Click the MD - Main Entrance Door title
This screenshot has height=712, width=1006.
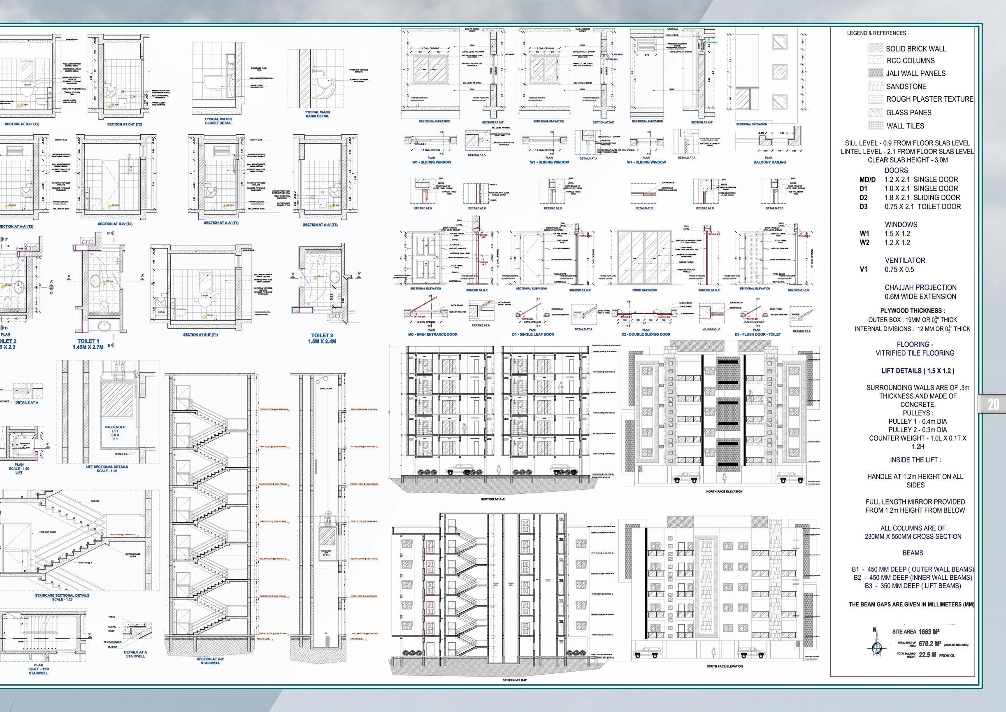(432, 334)
